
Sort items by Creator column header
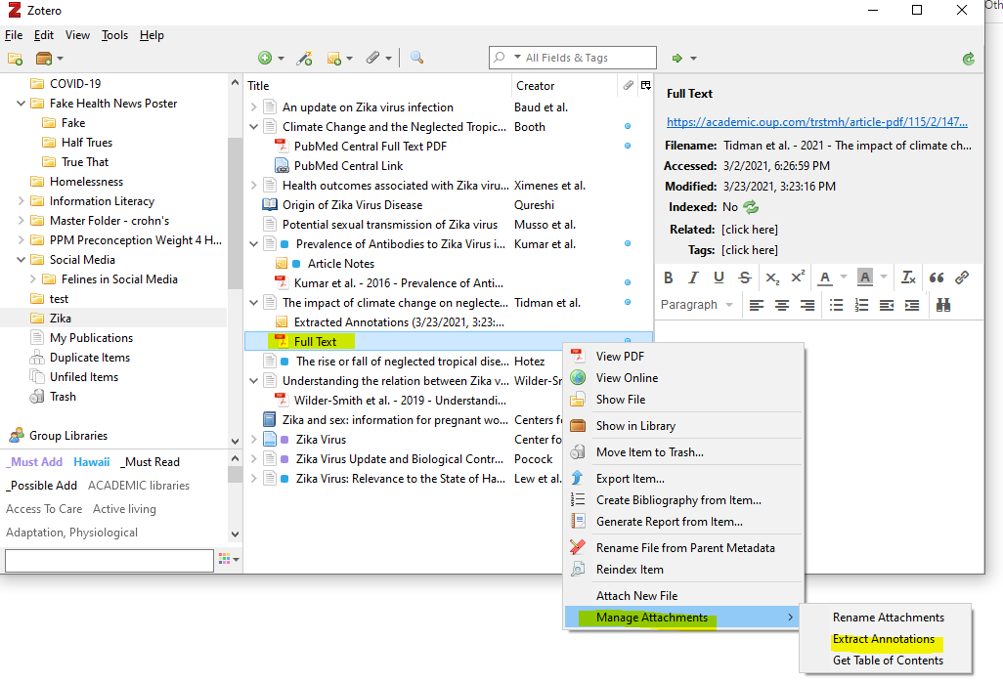pyautogui.click(x=564, y=86)
